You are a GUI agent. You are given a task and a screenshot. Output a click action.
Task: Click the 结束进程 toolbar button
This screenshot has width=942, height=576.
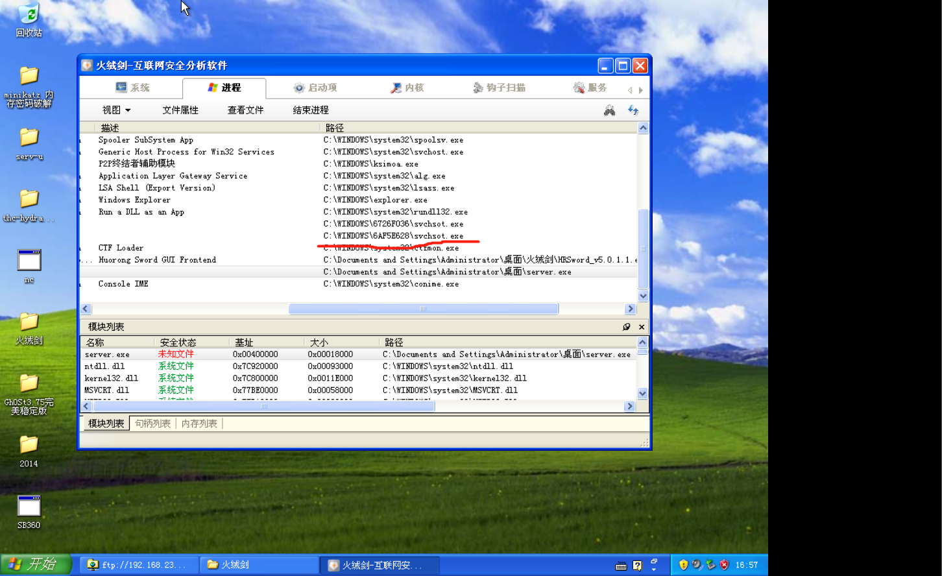click(311, 110)
